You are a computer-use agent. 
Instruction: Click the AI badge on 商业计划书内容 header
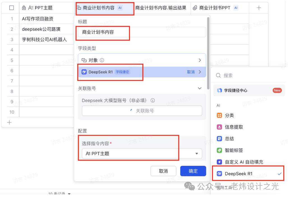(120, 8)
